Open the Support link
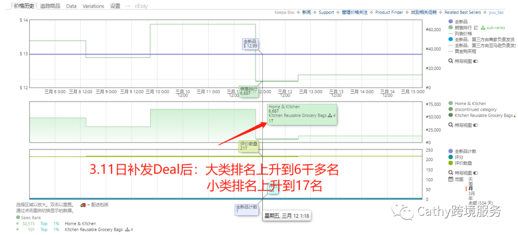Viewport: 518px width, 235px height. (x=326, y=12)
